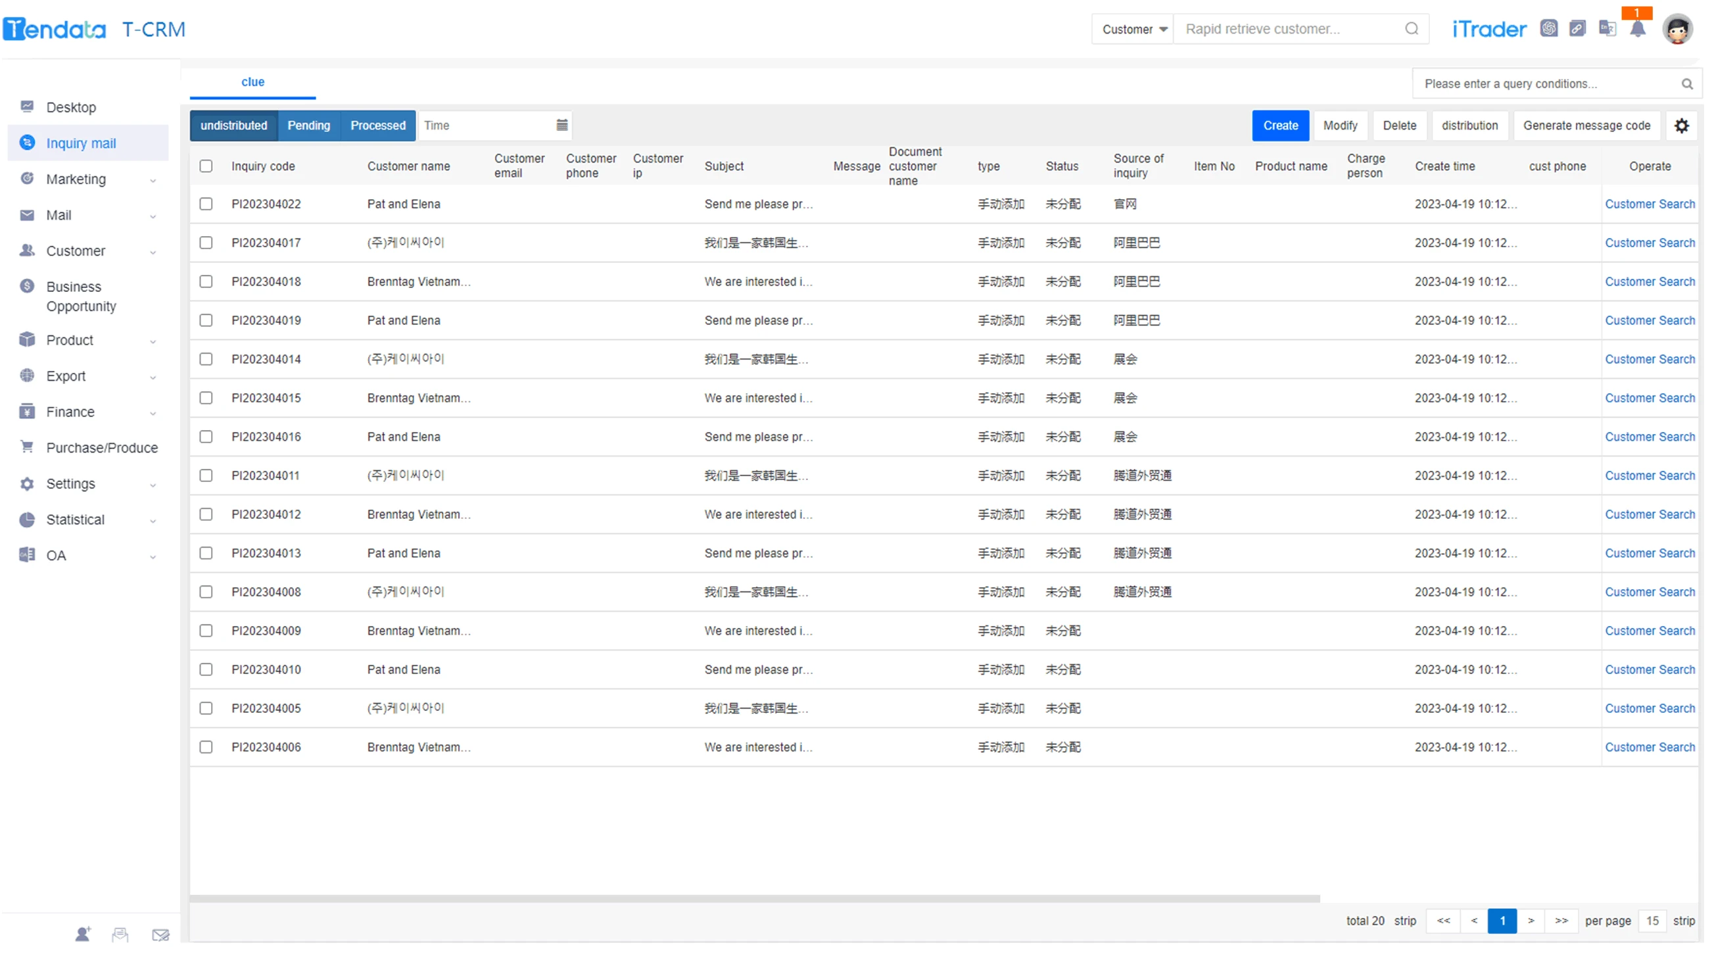The image size is (1712, 968).
Task: Check the row PI202304014 checkbox
Action: coord(206,358)
